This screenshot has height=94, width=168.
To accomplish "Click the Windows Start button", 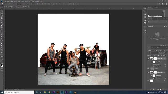I will tap(2, 92).
